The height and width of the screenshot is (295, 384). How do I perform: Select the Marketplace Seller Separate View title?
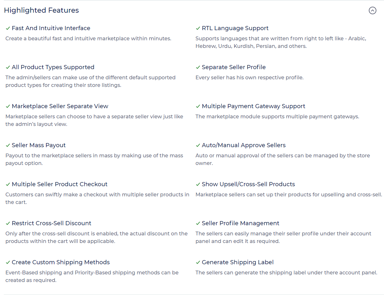point(60,106)
